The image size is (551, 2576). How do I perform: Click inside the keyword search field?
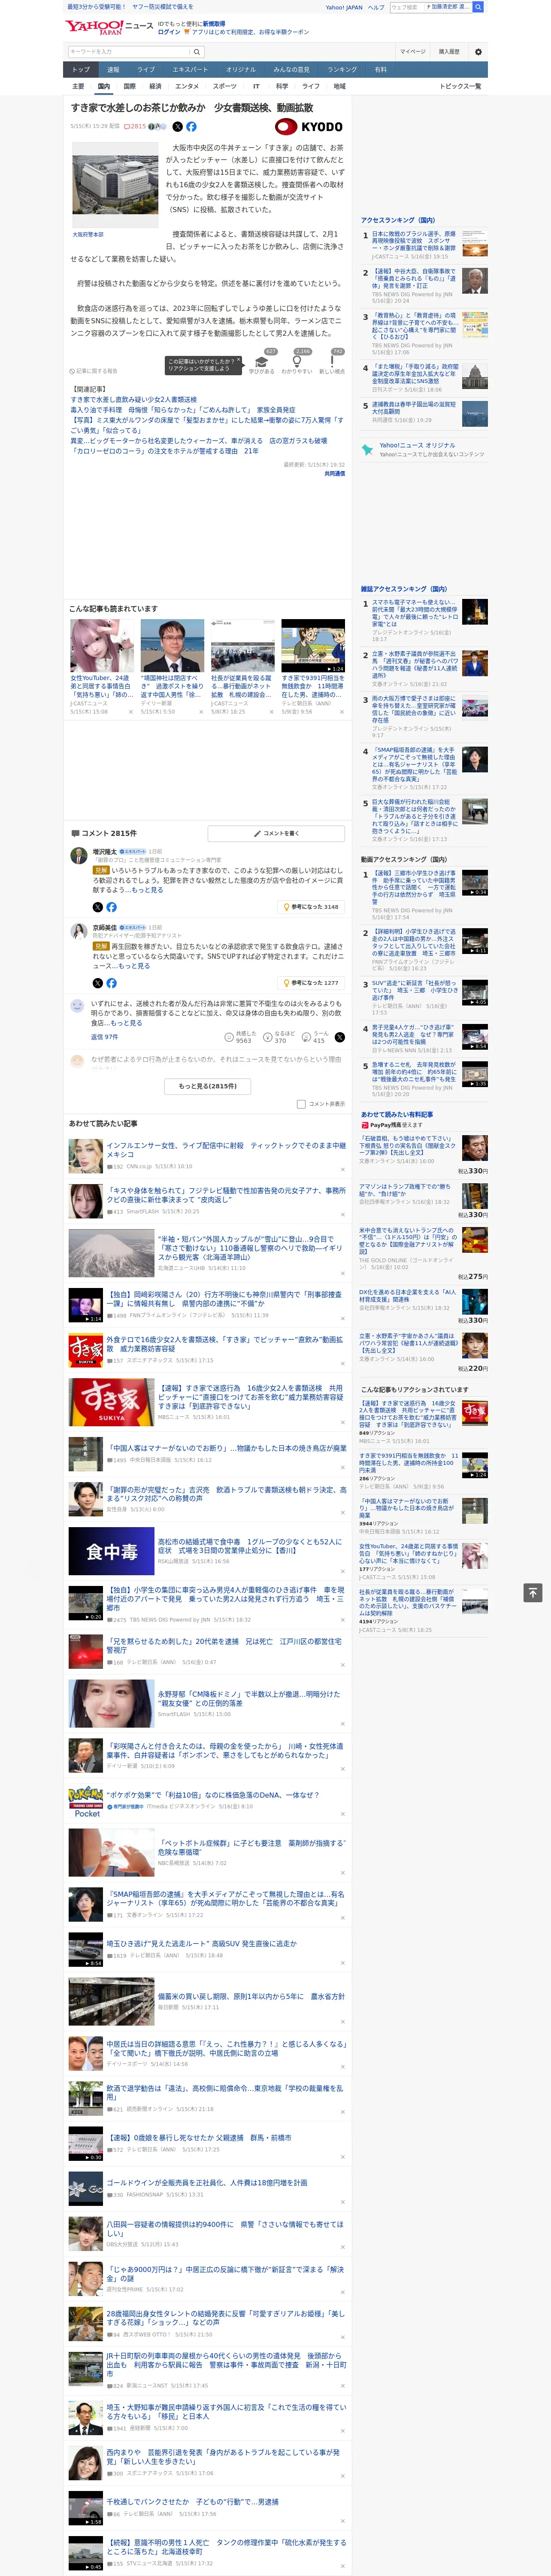pyautogui.click(x=129, y=51)
